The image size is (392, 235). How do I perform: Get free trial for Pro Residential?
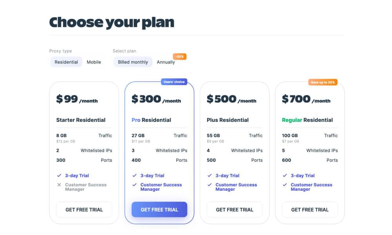click(x=159, y=210)
